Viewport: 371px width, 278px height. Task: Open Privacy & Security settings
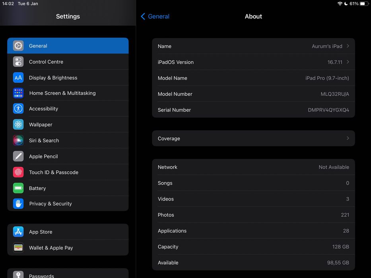[x=68, y=203]
